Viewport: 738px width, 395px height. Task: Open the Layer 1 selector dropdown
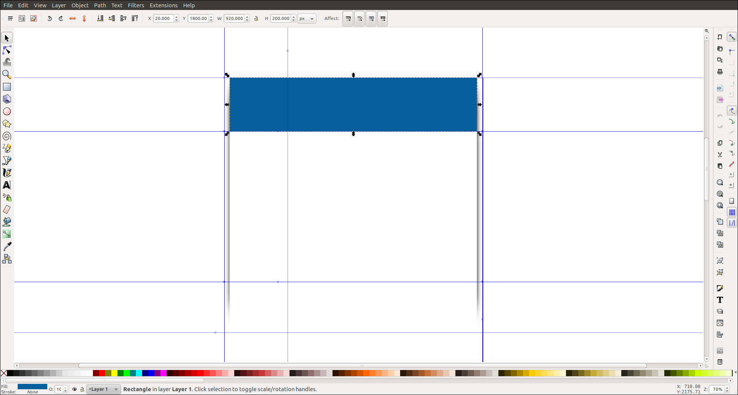click(104, 389)
